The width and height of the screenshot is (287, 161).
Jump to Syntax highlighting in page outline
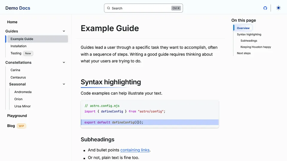pyautogui.click(x=249, y=35)
